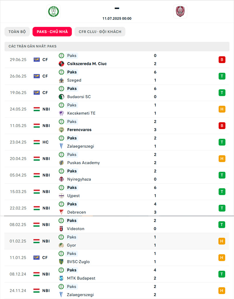
Task: Switch to CFR CLUJ - ĐỘI KHÁCH tab
Action: (x=100, y=32)
